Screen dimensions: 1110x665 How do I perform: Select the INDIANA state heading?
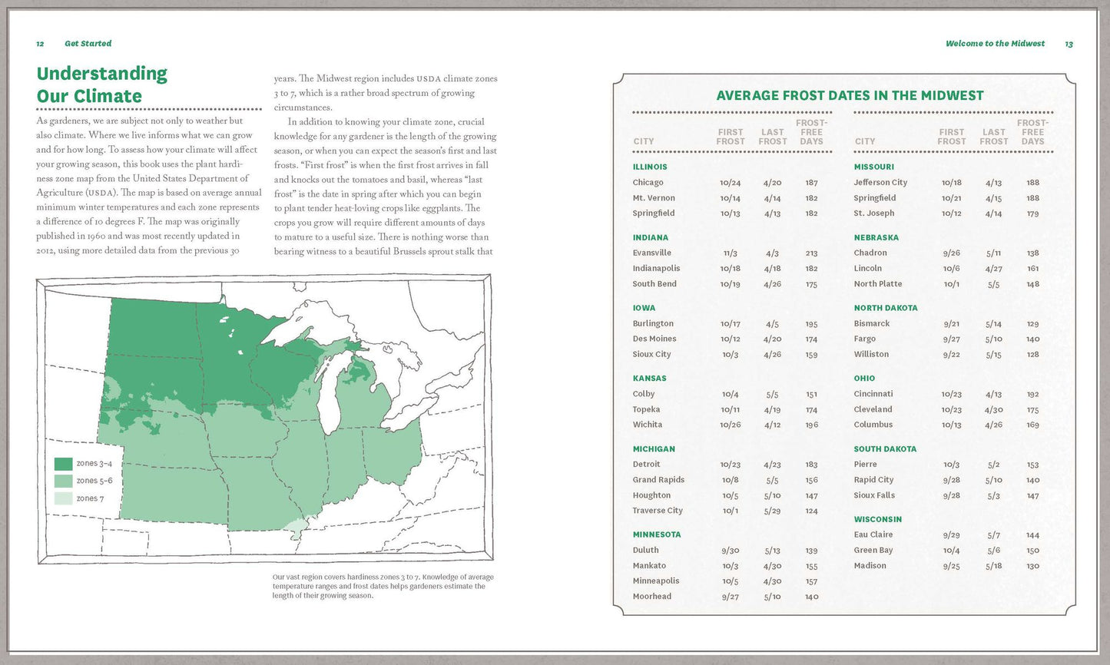click(650, 238)
